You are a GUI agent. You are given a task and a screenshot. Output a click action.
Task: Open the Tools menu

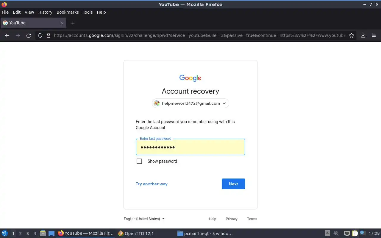click(x=88, y=12)
